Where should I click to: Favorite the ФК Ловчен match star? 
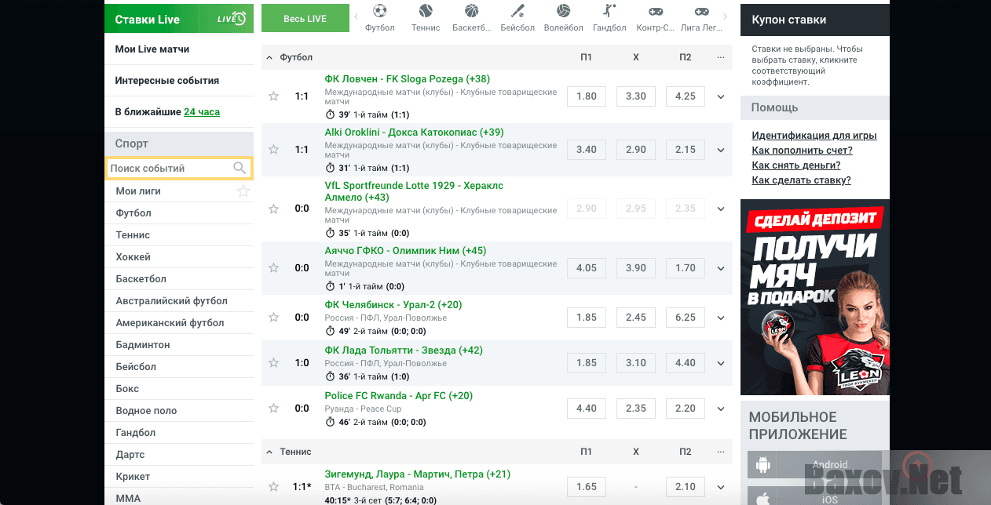pos(274,96)
